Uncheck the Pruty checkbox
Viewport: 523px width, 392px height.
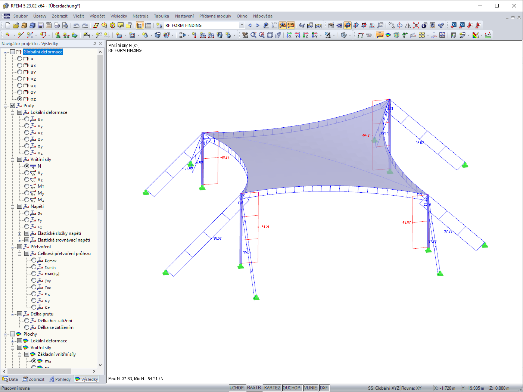coord(13,106)
